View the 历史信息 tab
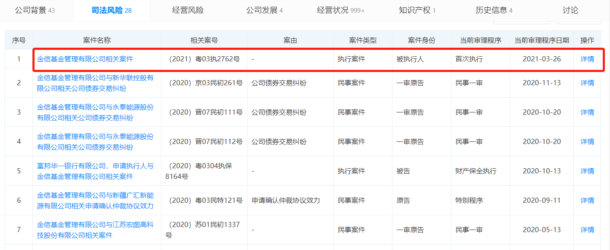The width and height of the screenshot is (610, 250). tap(494, 10)
